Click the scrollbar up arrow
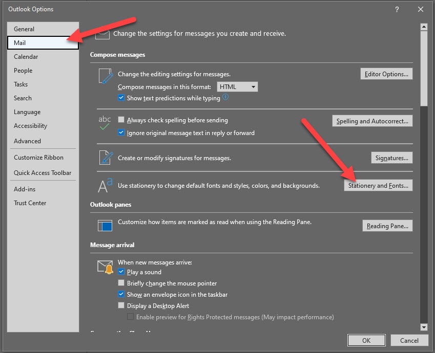The image size is (435, 353). coord(424,27)
